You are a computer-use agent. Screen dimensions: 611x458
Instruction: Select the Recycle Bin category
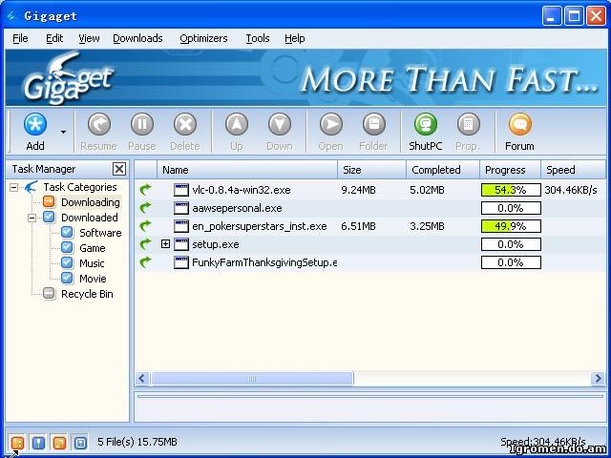tap(87, 294)
